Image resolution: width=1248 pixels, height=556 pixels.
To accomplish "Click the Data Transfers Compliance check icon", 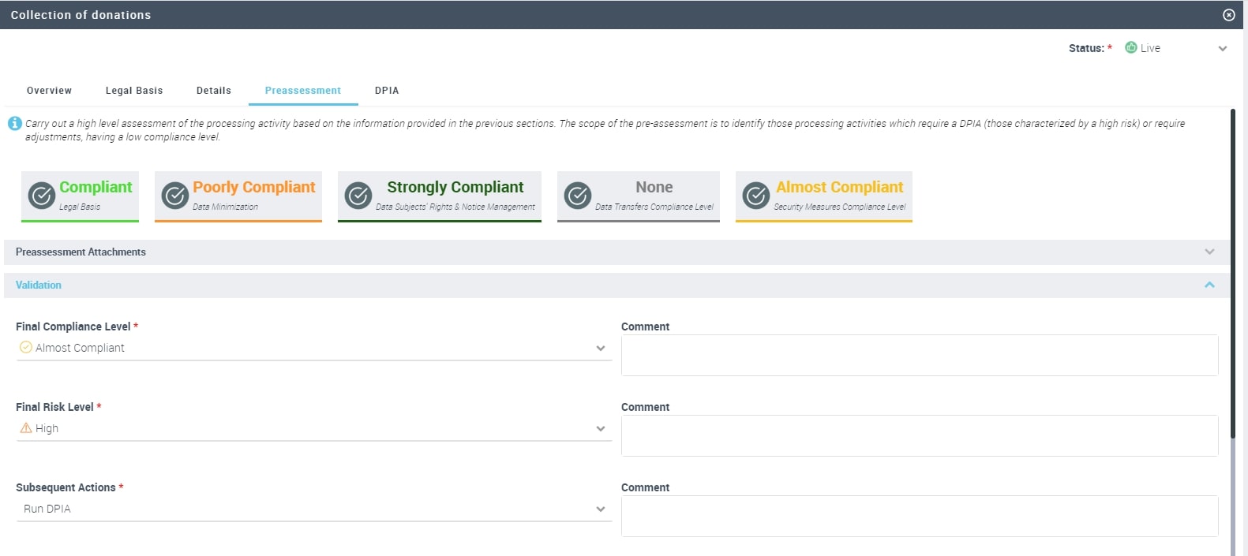I will 578,195.
